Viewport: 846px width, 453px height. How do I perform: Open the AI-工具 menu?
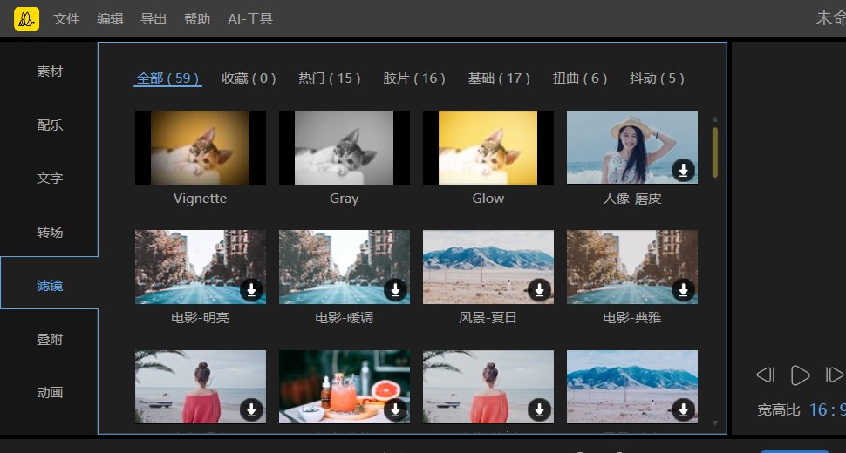(249, 18)
